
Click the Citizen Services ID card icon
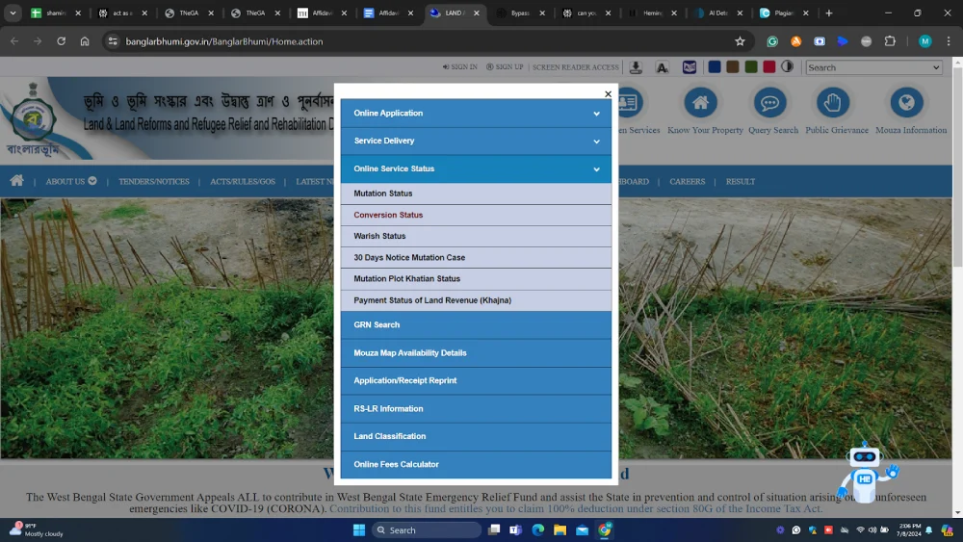(x=631, y=102)
